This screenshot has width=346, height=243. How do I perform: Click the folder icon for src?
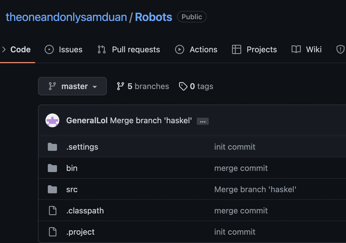[52, 189]
